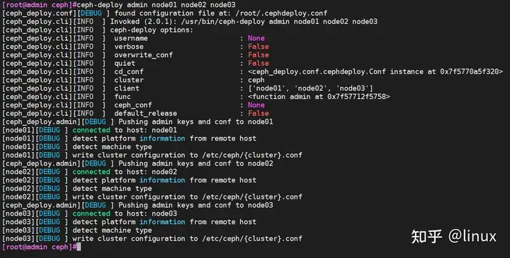Click the 知乎 @linux watermark
This screenshot has width=510, height=258.
(x=453, y=236)
